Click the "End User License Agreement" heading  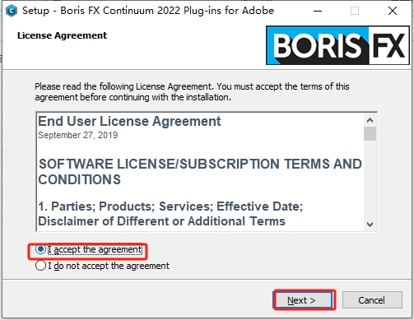129,121
